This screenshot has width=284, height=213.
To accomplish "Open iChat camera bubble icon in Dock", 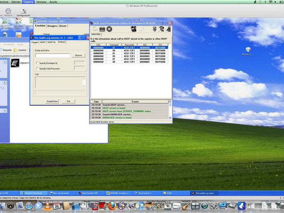I will coord(38,206).
